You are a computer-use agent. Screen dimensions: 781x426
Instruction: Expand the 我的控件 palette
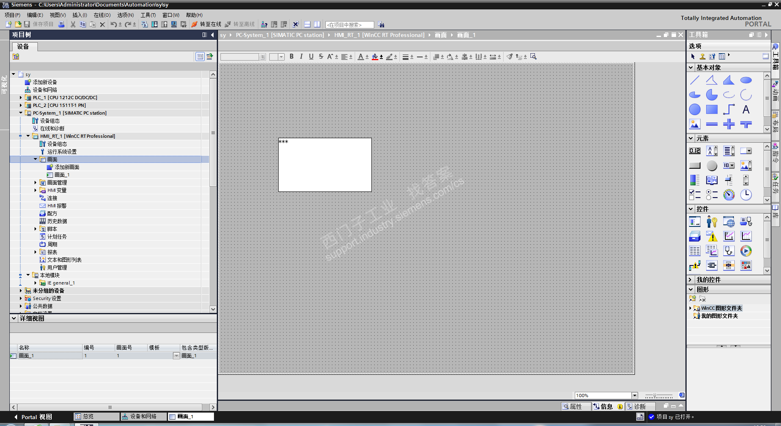tap(691, 280)
